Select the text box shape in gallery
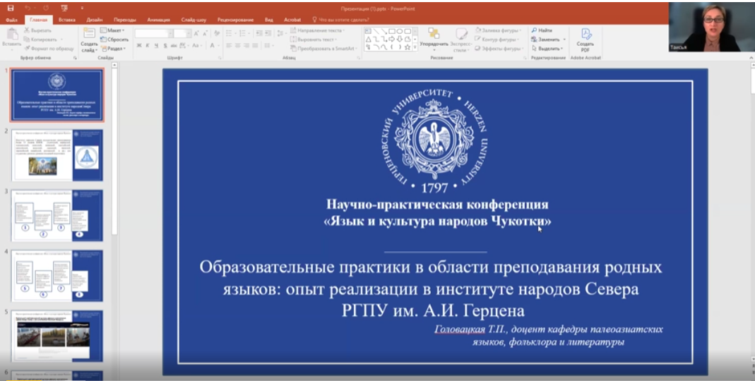755x381 pixels. [x=369, y=31]
